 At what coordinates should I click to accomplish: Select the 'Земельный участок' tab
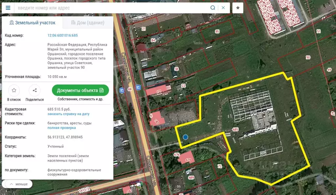[x=32, y=23]
